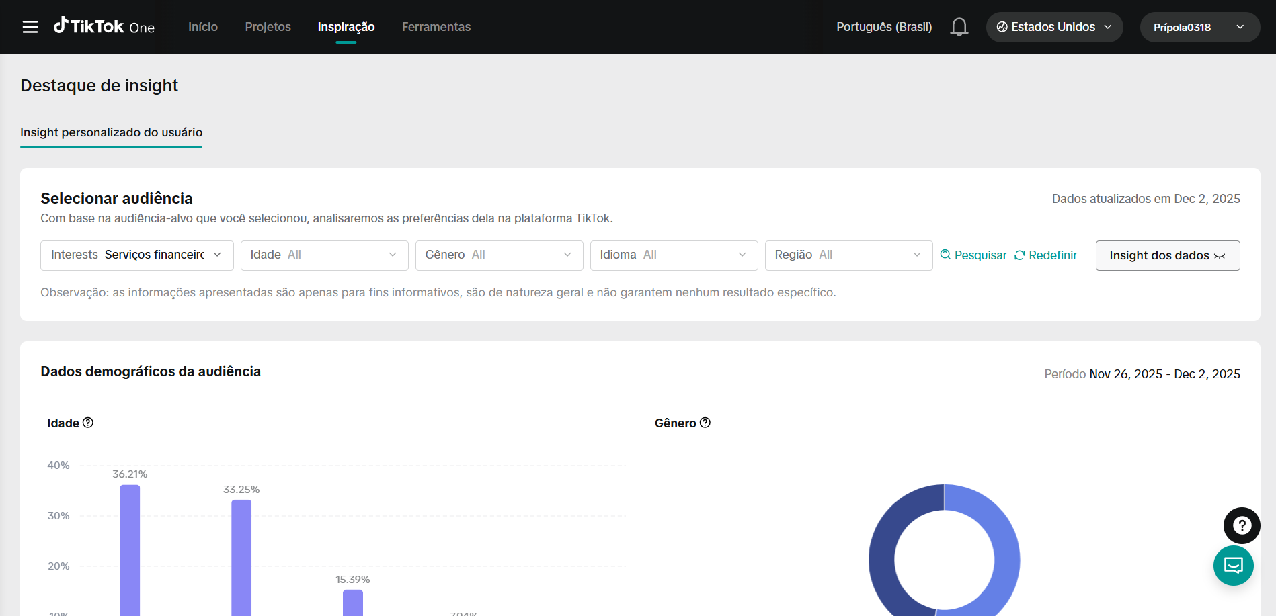
Task: Open the Ferramentas menu
Action: pos(436,27)
